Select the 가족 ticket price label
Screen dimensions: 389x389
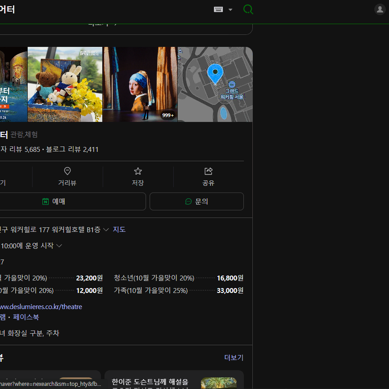click(x=151, y=290)
